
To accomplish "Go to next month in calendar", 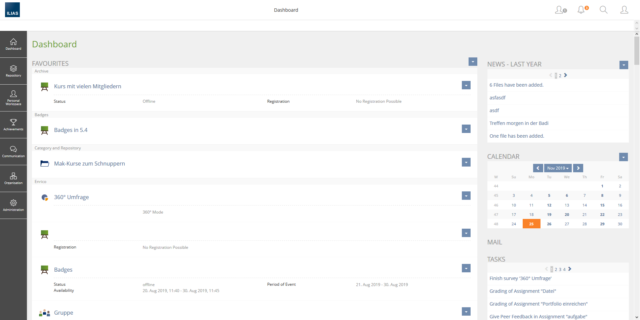I will [x=578, y=168].
